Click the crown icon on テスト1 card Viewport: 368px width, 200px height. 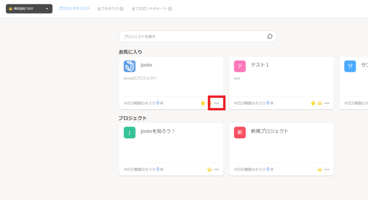320,103
